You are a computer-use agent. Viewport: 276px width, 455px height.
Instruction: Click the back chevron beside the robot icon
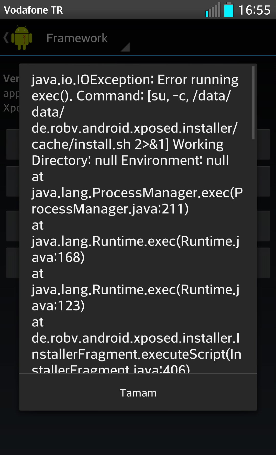coord(6,38)
